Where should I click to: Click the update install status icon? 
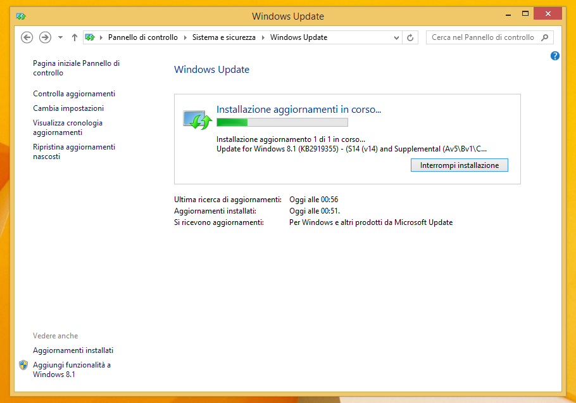[x=197, y=120]
